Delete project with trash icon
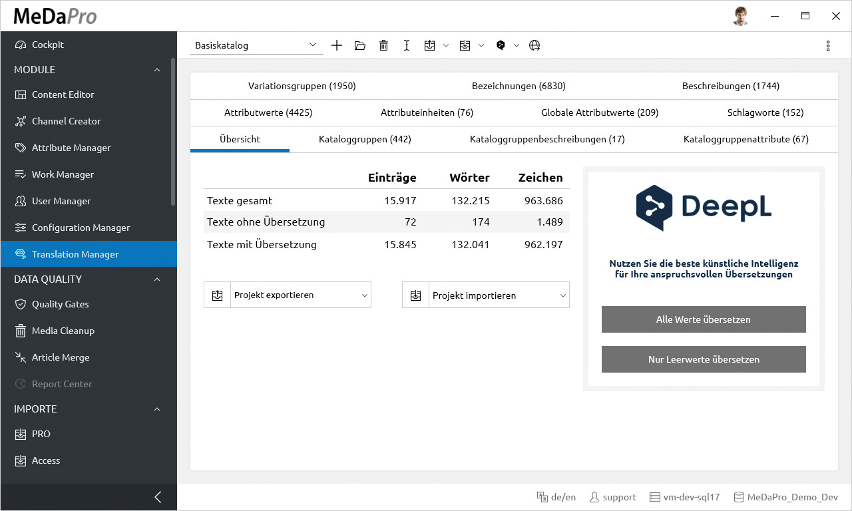This screenshot has height=511, width=852. pos(383,45)
